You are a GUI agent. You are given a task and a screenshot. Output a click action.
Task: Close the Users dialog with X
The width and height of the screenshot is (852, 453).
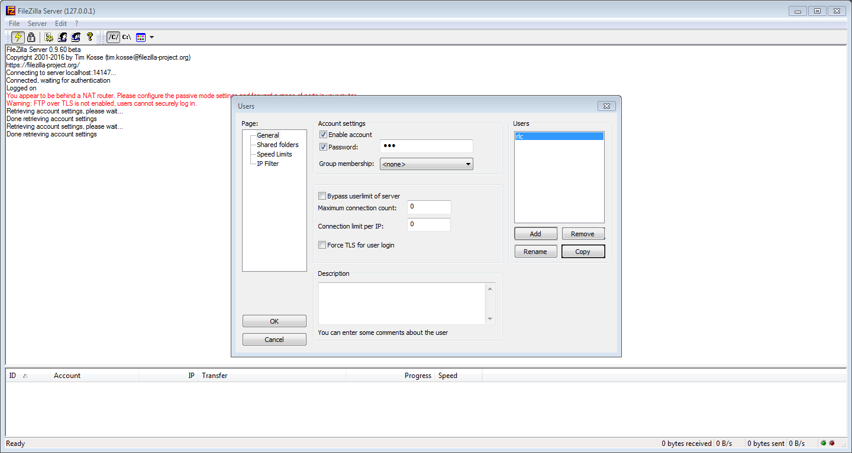point(606,106)
